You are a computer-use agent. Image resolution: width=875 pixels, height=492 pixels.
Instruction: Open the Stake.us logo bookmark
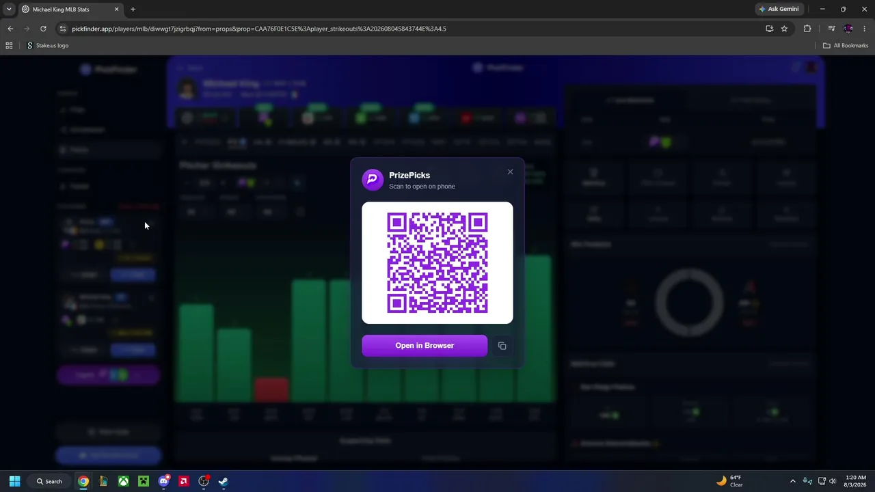48,46
